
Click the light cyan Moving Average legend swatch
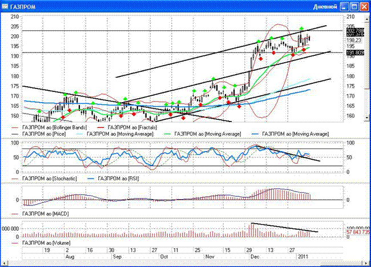(80, 134)
